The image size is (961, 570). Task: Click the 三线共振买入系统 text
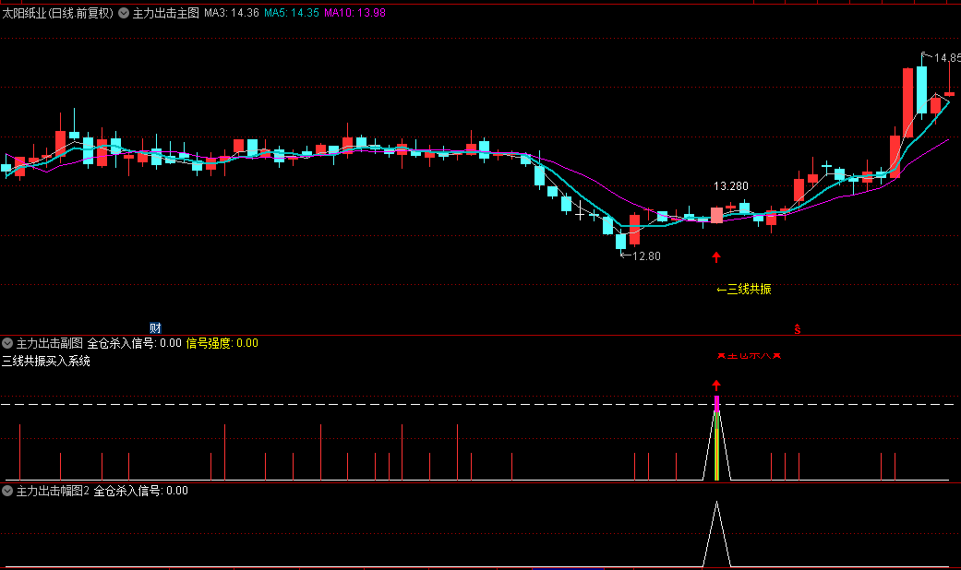click(x=46, y=361)
